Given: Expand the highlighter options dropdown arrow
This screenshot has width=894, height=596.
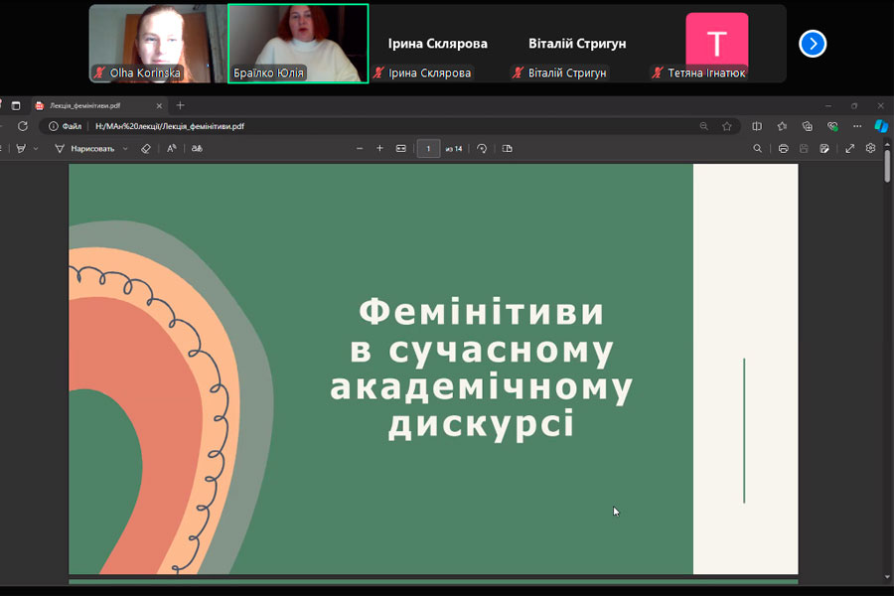Looking at the screenshot, I should pos(36,148).
